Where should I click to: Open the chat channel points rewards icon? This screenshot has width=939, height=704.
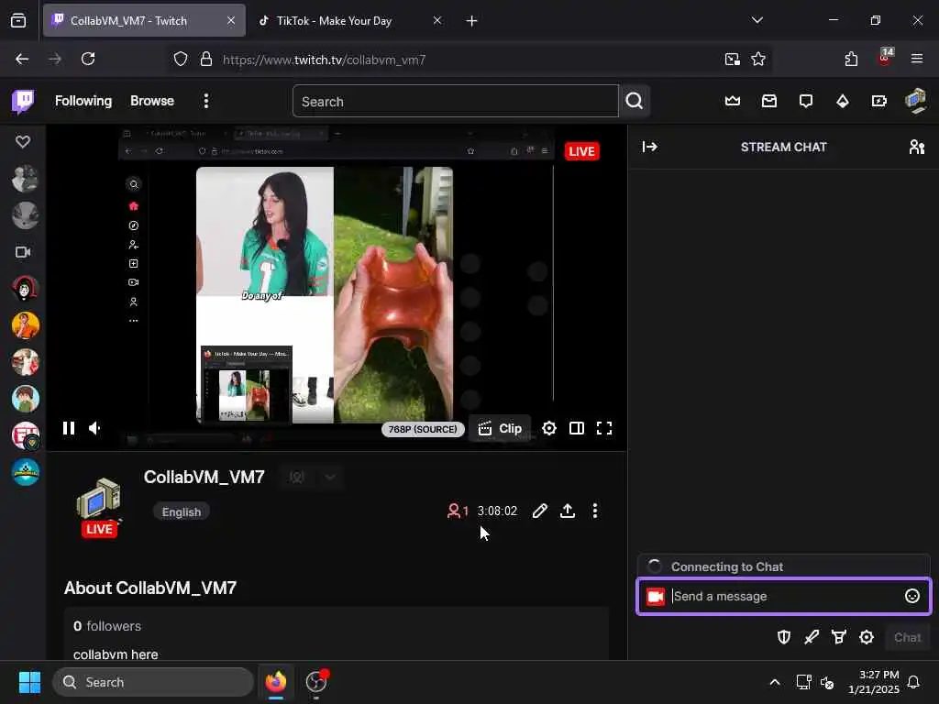839,638
